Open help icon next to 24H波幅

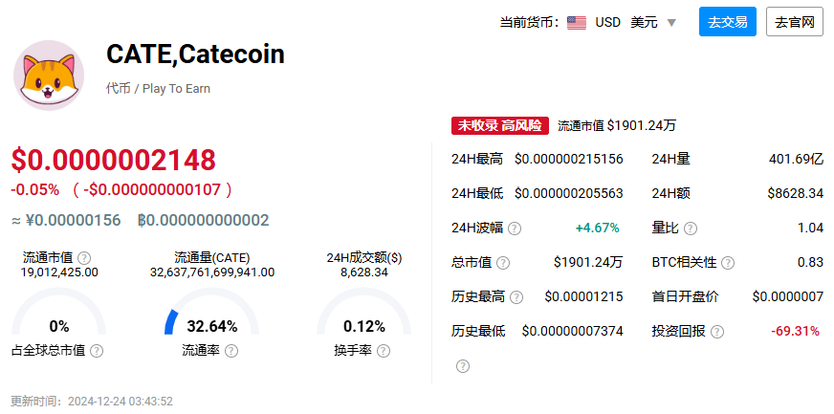click(x=515, y=229)
